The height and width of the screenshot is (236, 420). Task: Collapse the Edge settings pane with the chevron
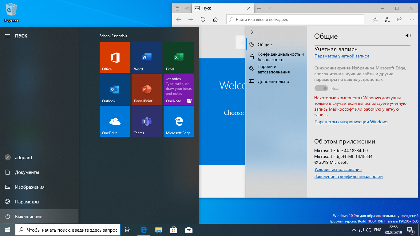tap(252, 32)
